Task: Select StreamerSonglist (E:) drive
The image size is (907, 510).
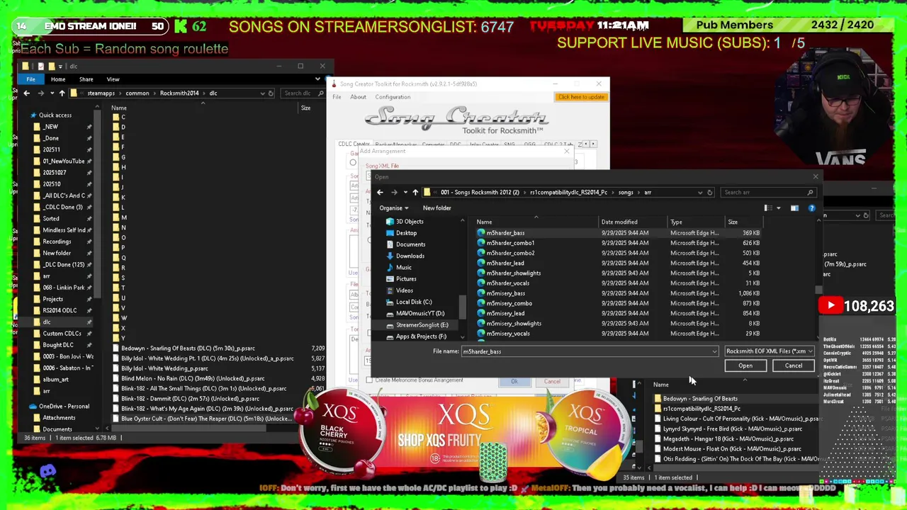Action: [x=422, y=324]
